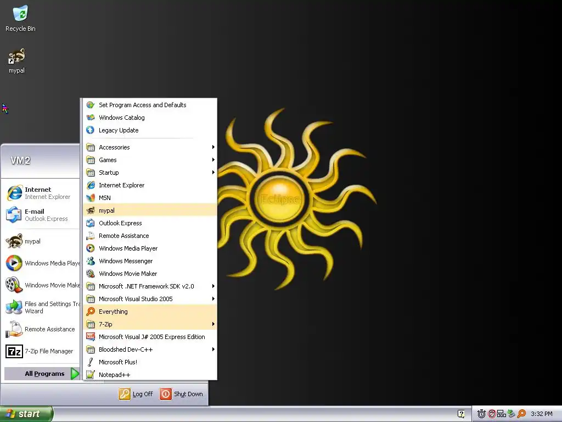The width and height of the screenshot is (562, 422).
Task: Click "Microsoft Visual J# 2005 Express Edition" text
Action: [152, 337]
